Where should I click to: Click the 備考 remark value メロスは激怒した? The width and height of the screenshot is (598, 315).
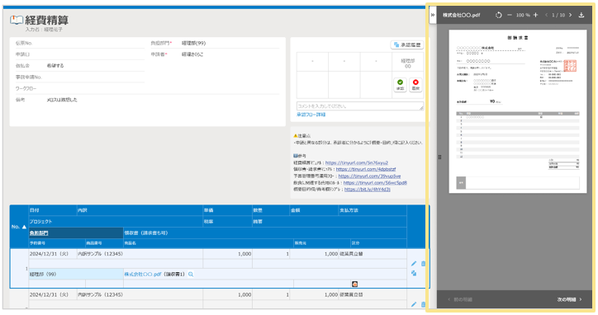(x=62, y=100)
